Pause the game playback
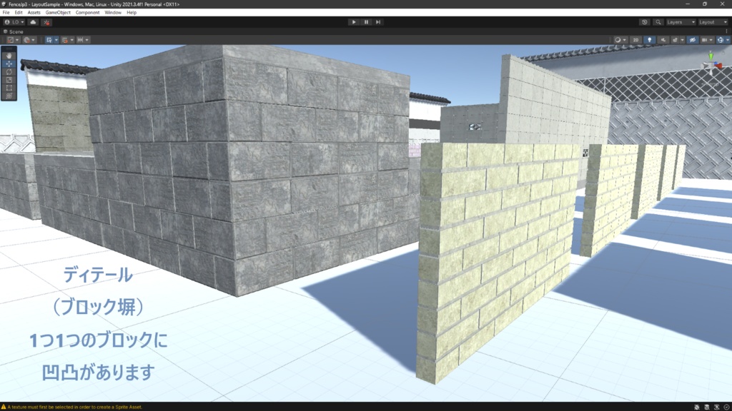Image resolution: width=732 pixels, height=411 pixels. [x=366, y=22]
